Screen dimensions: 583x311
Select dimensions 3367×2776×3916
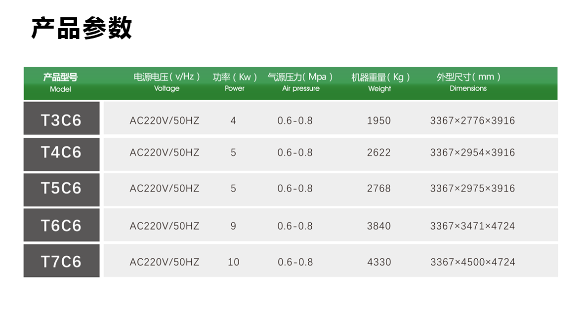point(472,121)
